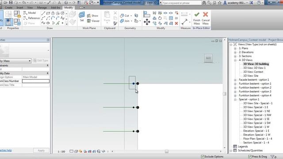
Task: Toggle the Press & Drag checkbox
Action: coord(250,156)
